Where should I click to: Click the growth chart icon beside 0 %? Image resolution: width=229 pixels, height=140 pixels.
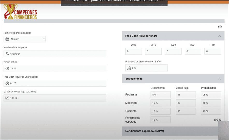coord(129,68)
